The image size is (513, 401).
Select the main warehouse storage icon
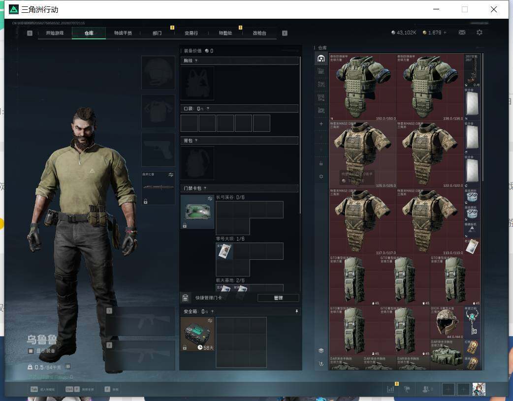click(321, 59)
